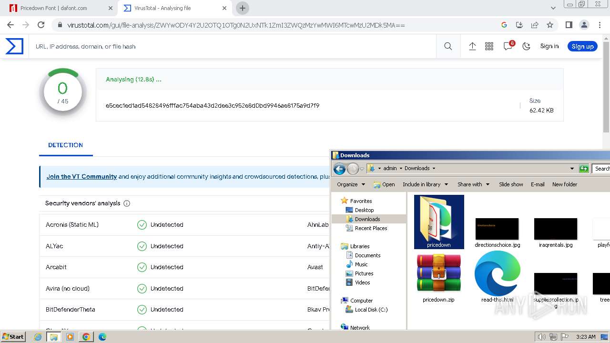Open Explorer recent locations dropdown arrow
The height and width of the screenshot is (343, 610).
point(362,169)
